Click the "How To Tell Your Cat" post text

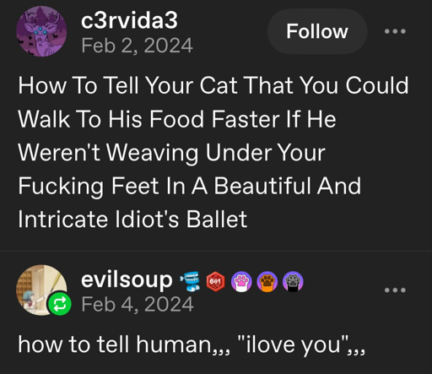pos(213,152)
